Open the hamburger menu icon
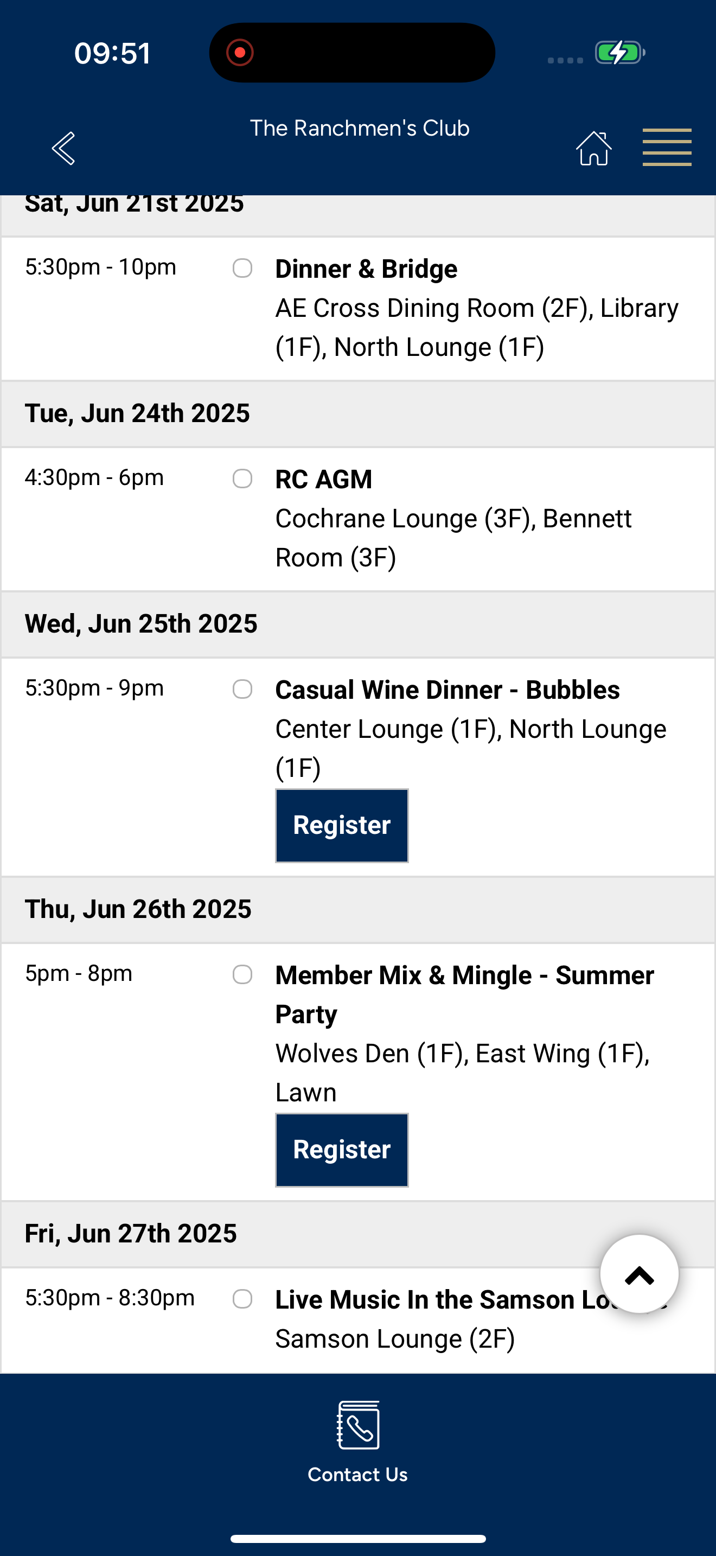716x1556 pixels. (667, 148)
